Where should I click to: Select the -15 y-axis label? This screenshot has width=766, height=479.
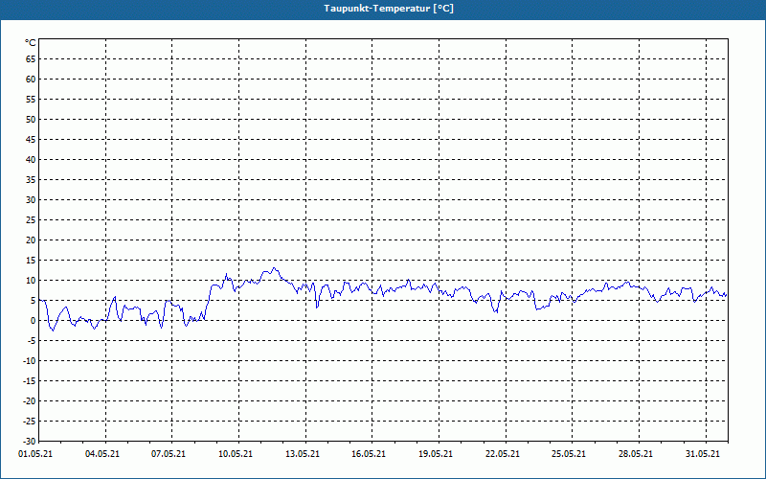coord(30,380)
